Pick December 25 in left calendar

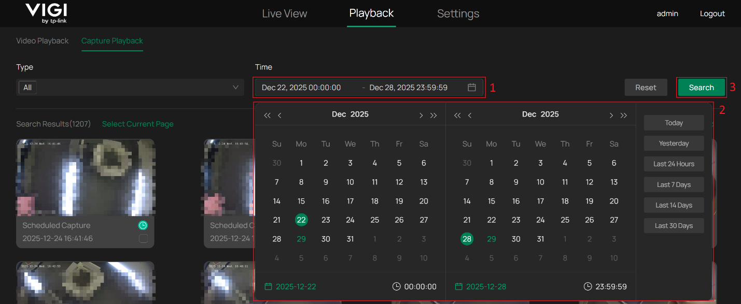click(374, 220)
